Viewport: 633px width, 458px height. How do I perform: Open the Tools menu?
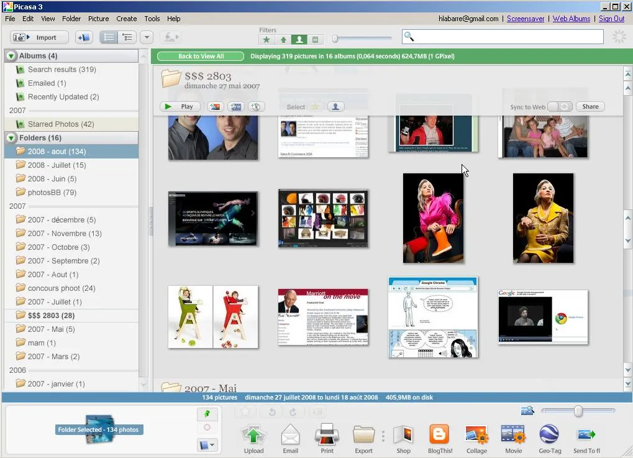tap(152, 19)
